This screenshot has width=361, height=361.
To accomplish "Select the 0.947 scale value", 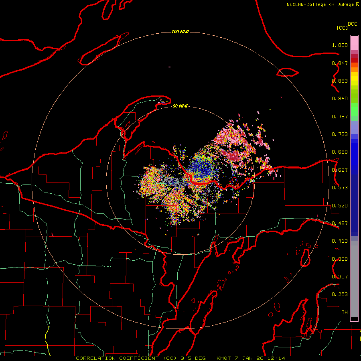I will [x=340, y=63].
